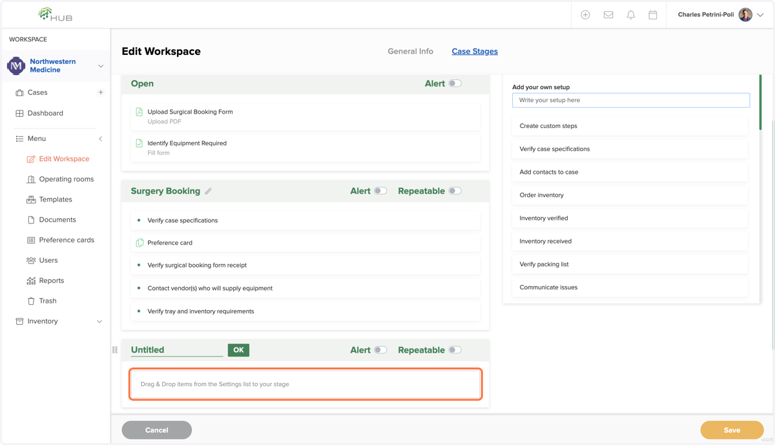
Task: Click the Users people icon
Action: 31,260
